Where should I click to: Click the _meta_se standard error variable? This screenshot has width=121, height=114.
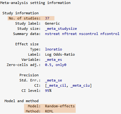point(54,80)
